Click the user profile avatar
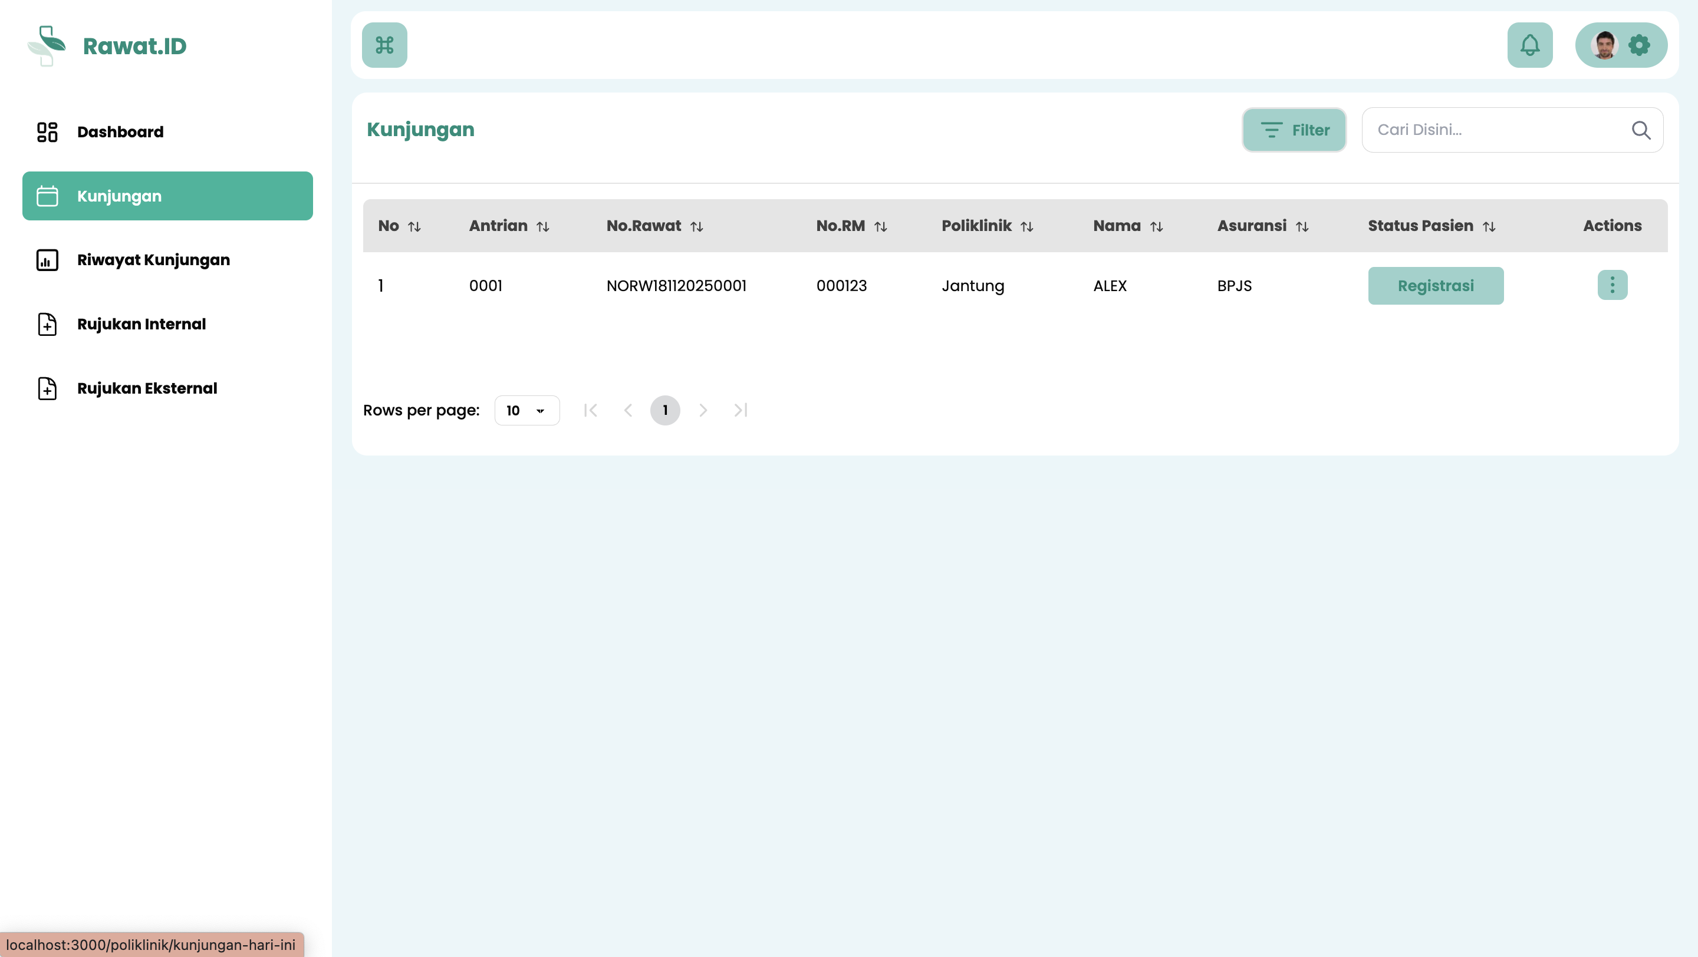 pyautogui.click(x=1604, y=45)
